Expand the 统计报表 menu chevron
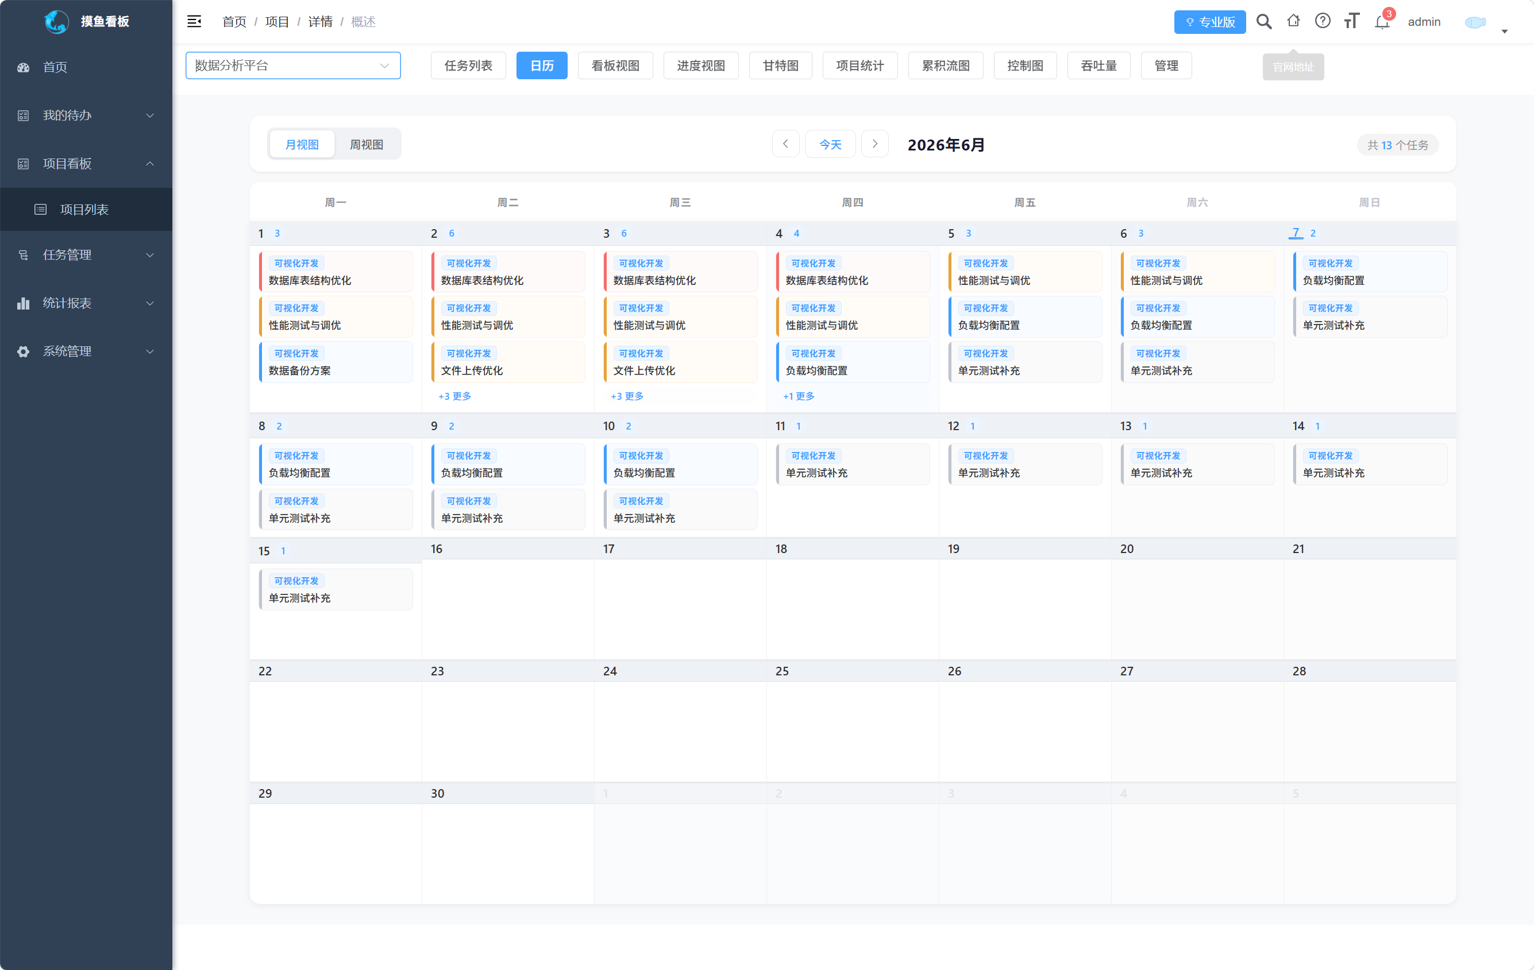1534x970 pixels. coord(151,303)
